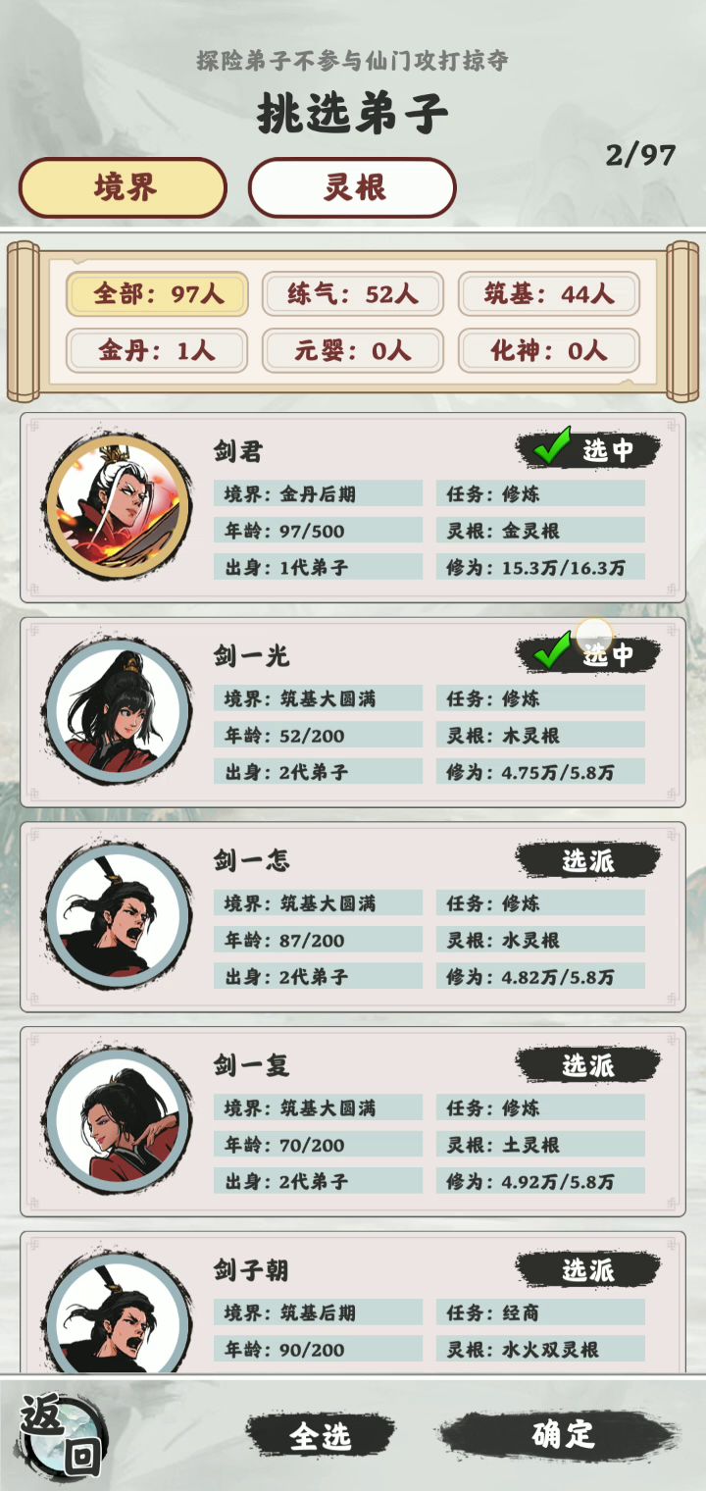Viewport: 706px width, 1491px height.
Task: Switch to the 境界 tab
Action: [124, 187]
